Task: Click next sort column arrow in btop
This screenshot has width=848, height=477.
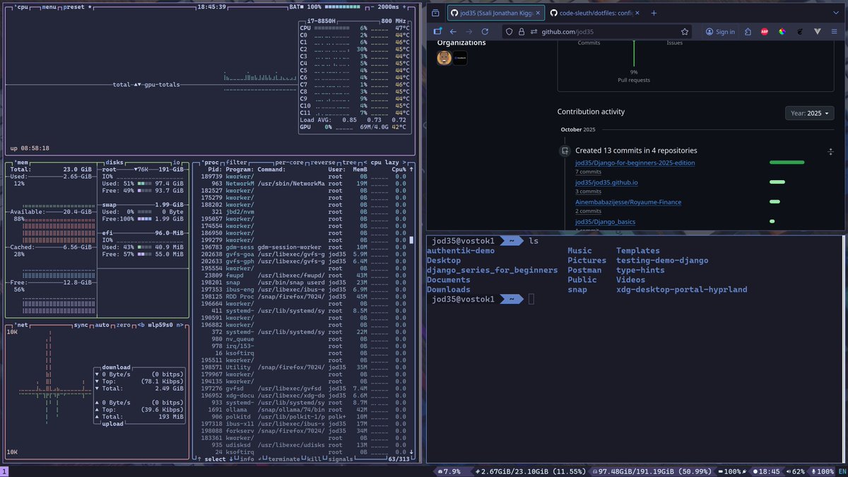Action: pyautogui.click(x=406, y=162)
